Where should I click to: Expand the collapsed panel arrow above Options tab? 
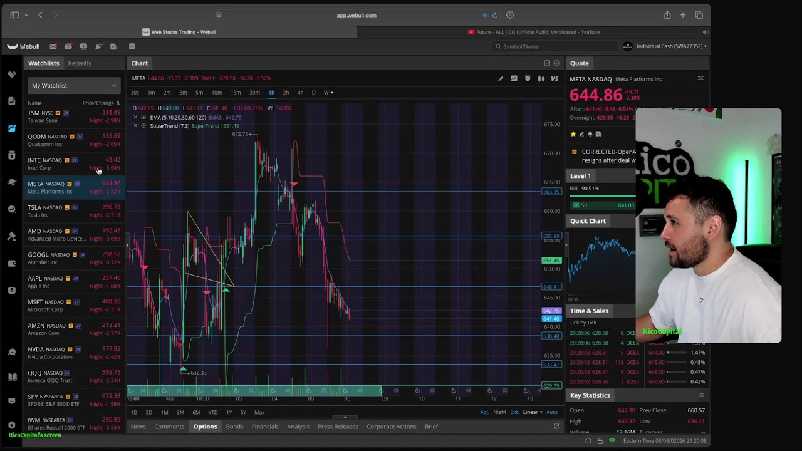coord(345,418)
